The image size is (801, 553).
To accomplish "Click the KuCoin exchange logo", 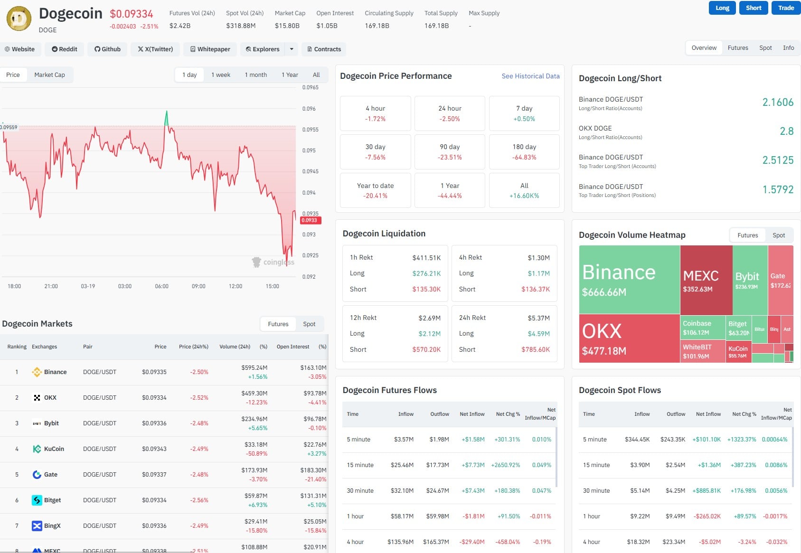I will [37, 449].
